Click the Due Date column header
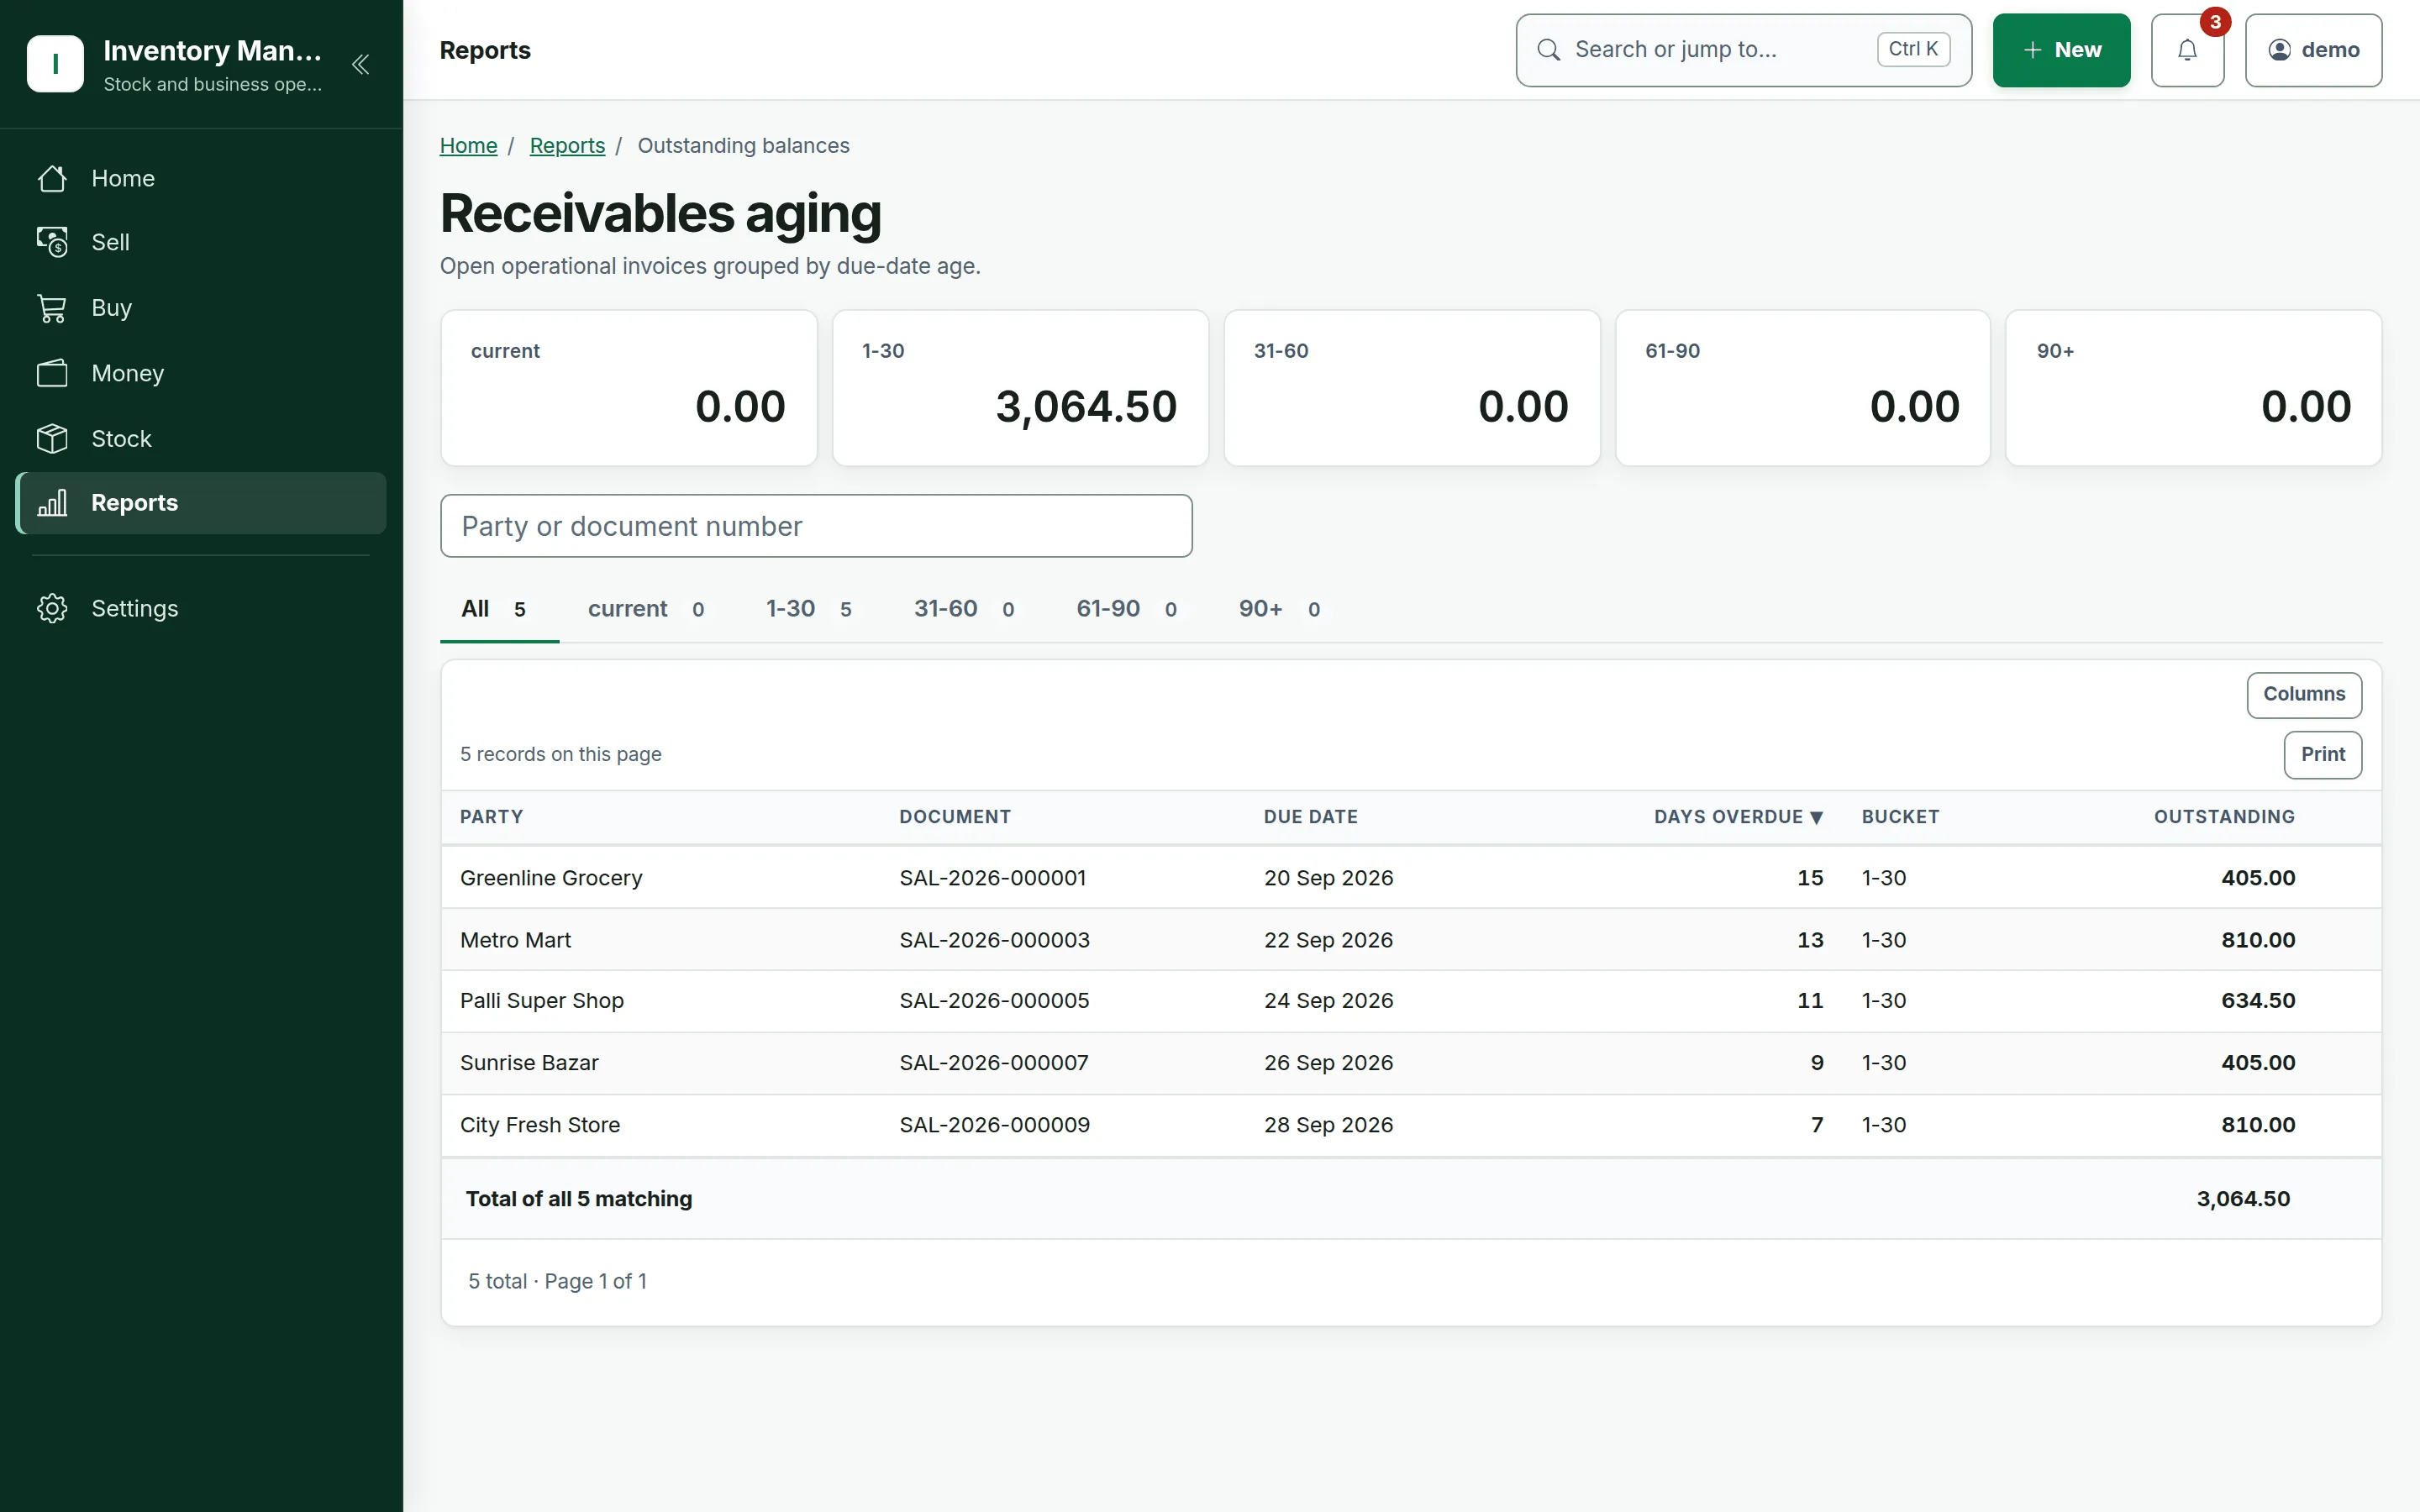 tap(1310, 817)
